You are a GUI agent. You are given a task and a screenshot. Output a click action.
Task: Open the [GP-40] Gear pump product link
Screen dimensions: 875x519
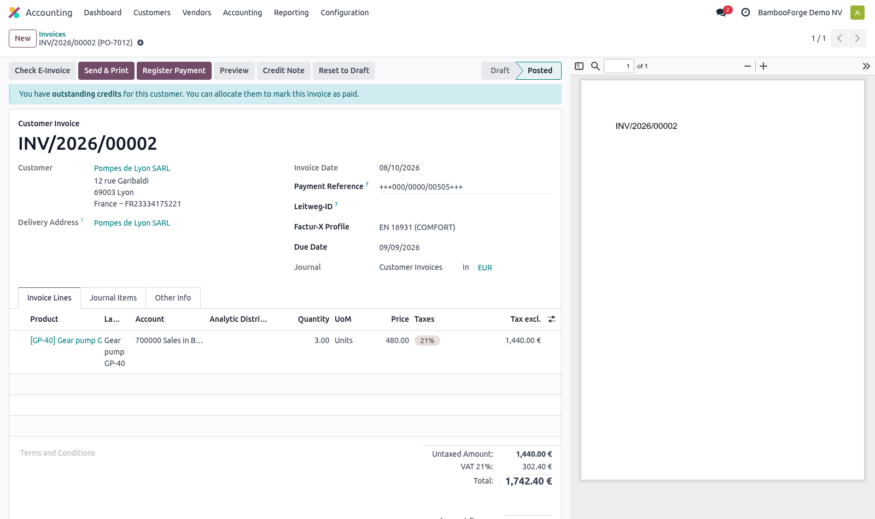tap(66, 340)
